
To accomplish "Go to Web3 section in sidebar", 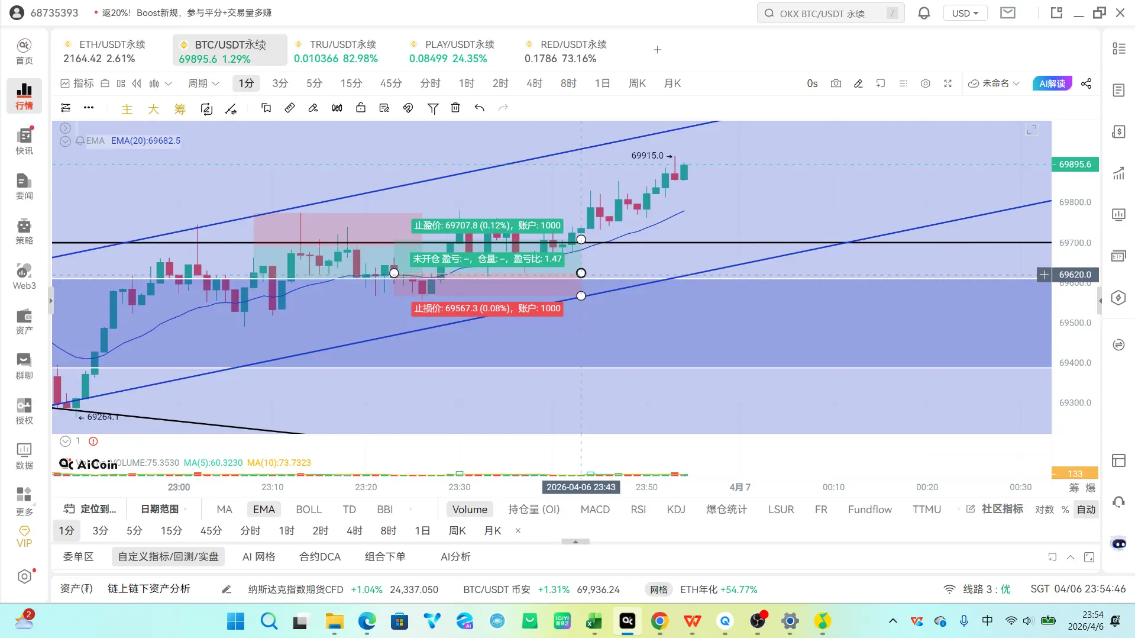I will click(24, 276).
